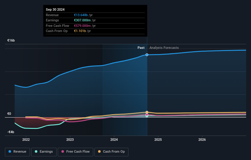Click the €307.000m earnings value
The width and height of the screenshot is (251, 160).
[x=82, y=20]
